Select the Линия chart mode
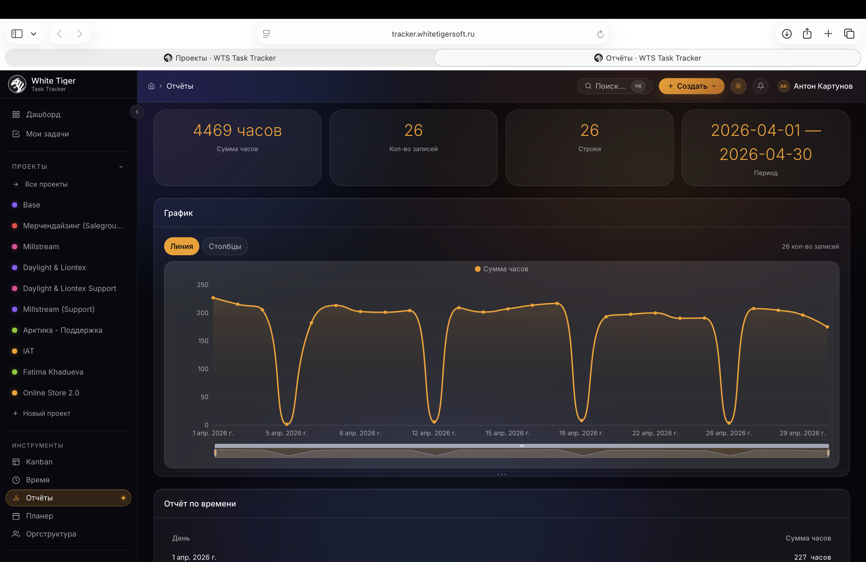Image resolution: width=866 pixels, height=562 pixels. pyautogui.click(x=182, y=246)
